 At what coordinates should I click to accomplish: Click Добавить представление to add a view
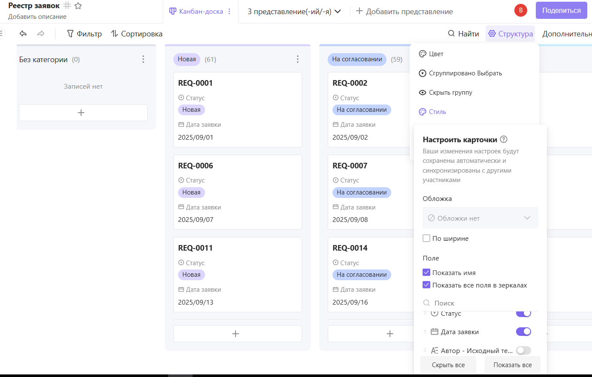405,12
